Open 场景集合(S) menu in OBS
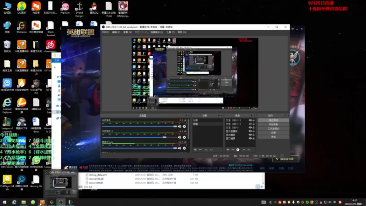The image size is (366, 206). pos(157,32)
